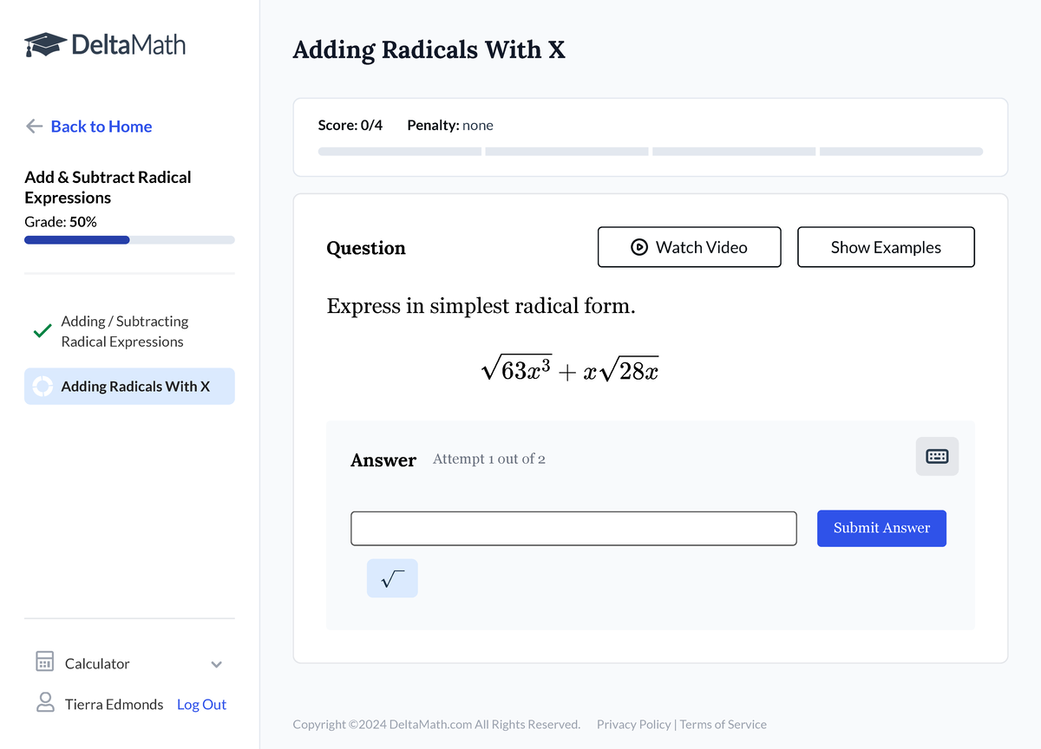Click the Calculator icon in the sidebar

pos(44,662)
